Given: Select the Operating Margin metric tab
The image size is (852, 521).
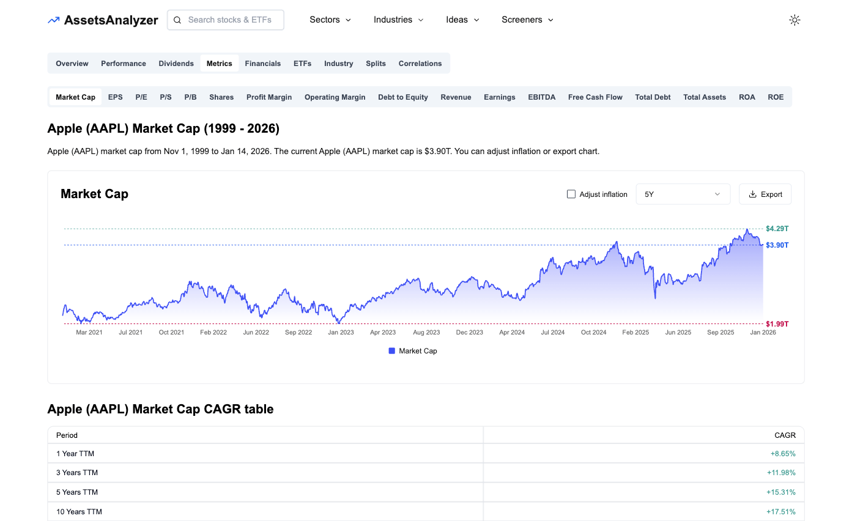Looking at the screenshot, I should [x=335, y=97].
